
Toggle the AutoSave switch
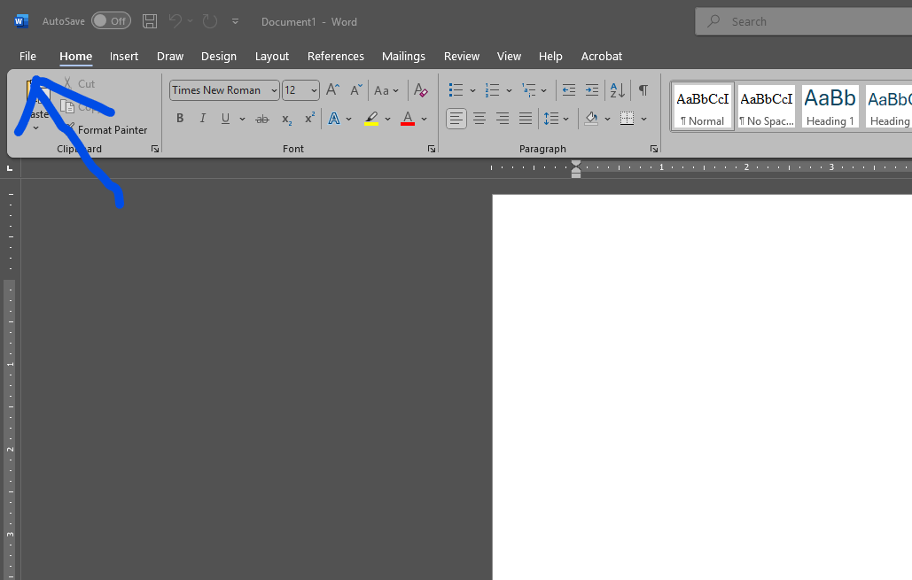tap(111, 21)
